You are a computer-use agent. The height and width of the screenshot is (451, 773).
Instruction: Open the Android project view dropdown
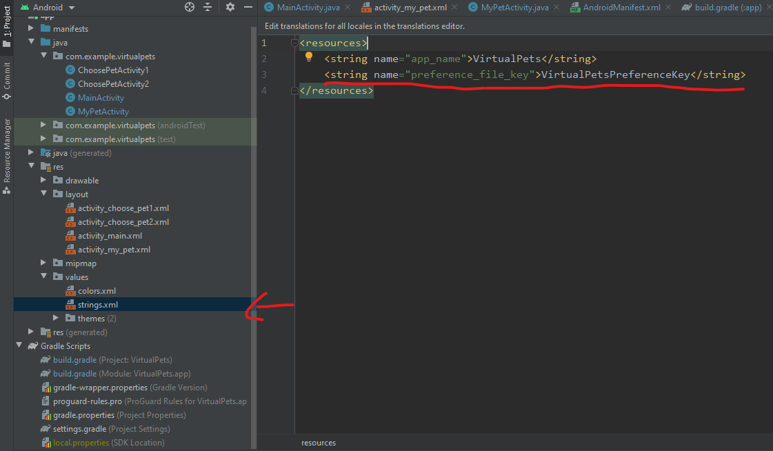(x=48, y=7)
